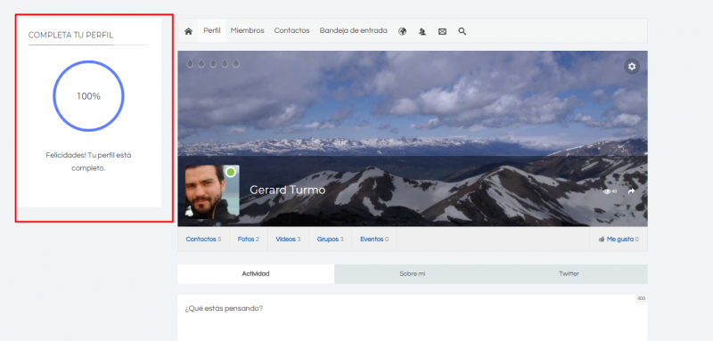This screenshot has height=341, width=713.
Task: Open the Videos 3 link
Action: (x=288, y=240)
